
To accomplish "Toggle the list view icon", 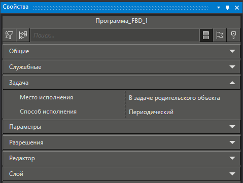I will 206,35.
